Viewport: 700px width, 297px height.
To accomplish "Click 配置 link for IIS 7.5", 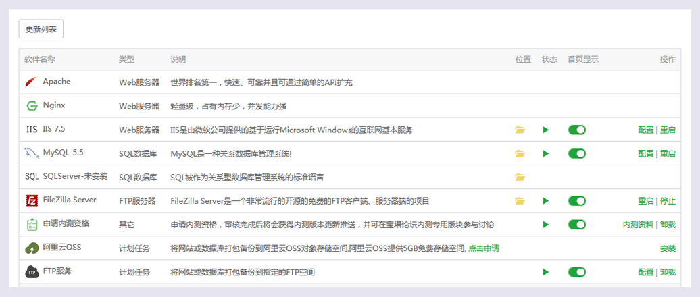I will pyautogui.click(x=645, y=130).
